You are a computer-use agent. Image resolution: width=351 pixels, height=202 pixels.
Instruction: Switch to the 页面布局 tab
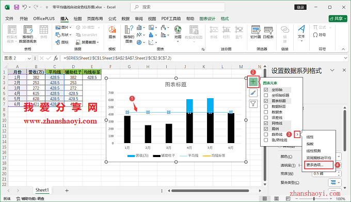(x=95, y=19)
